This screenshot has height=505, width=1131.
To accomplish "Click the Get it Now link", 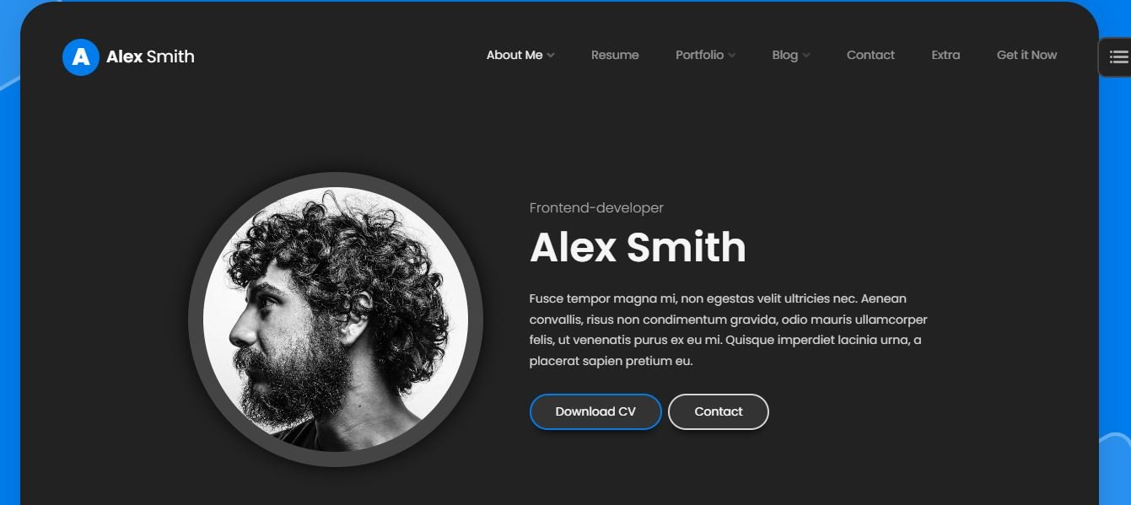I will 1026,55.
